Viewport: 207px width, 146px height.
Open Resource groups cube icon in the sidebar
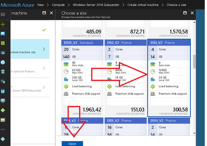point(3,53)
